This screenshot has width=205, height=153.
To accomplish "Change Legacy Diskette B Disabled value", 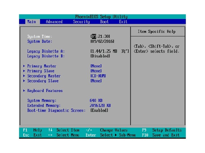I will click(100, 56).
